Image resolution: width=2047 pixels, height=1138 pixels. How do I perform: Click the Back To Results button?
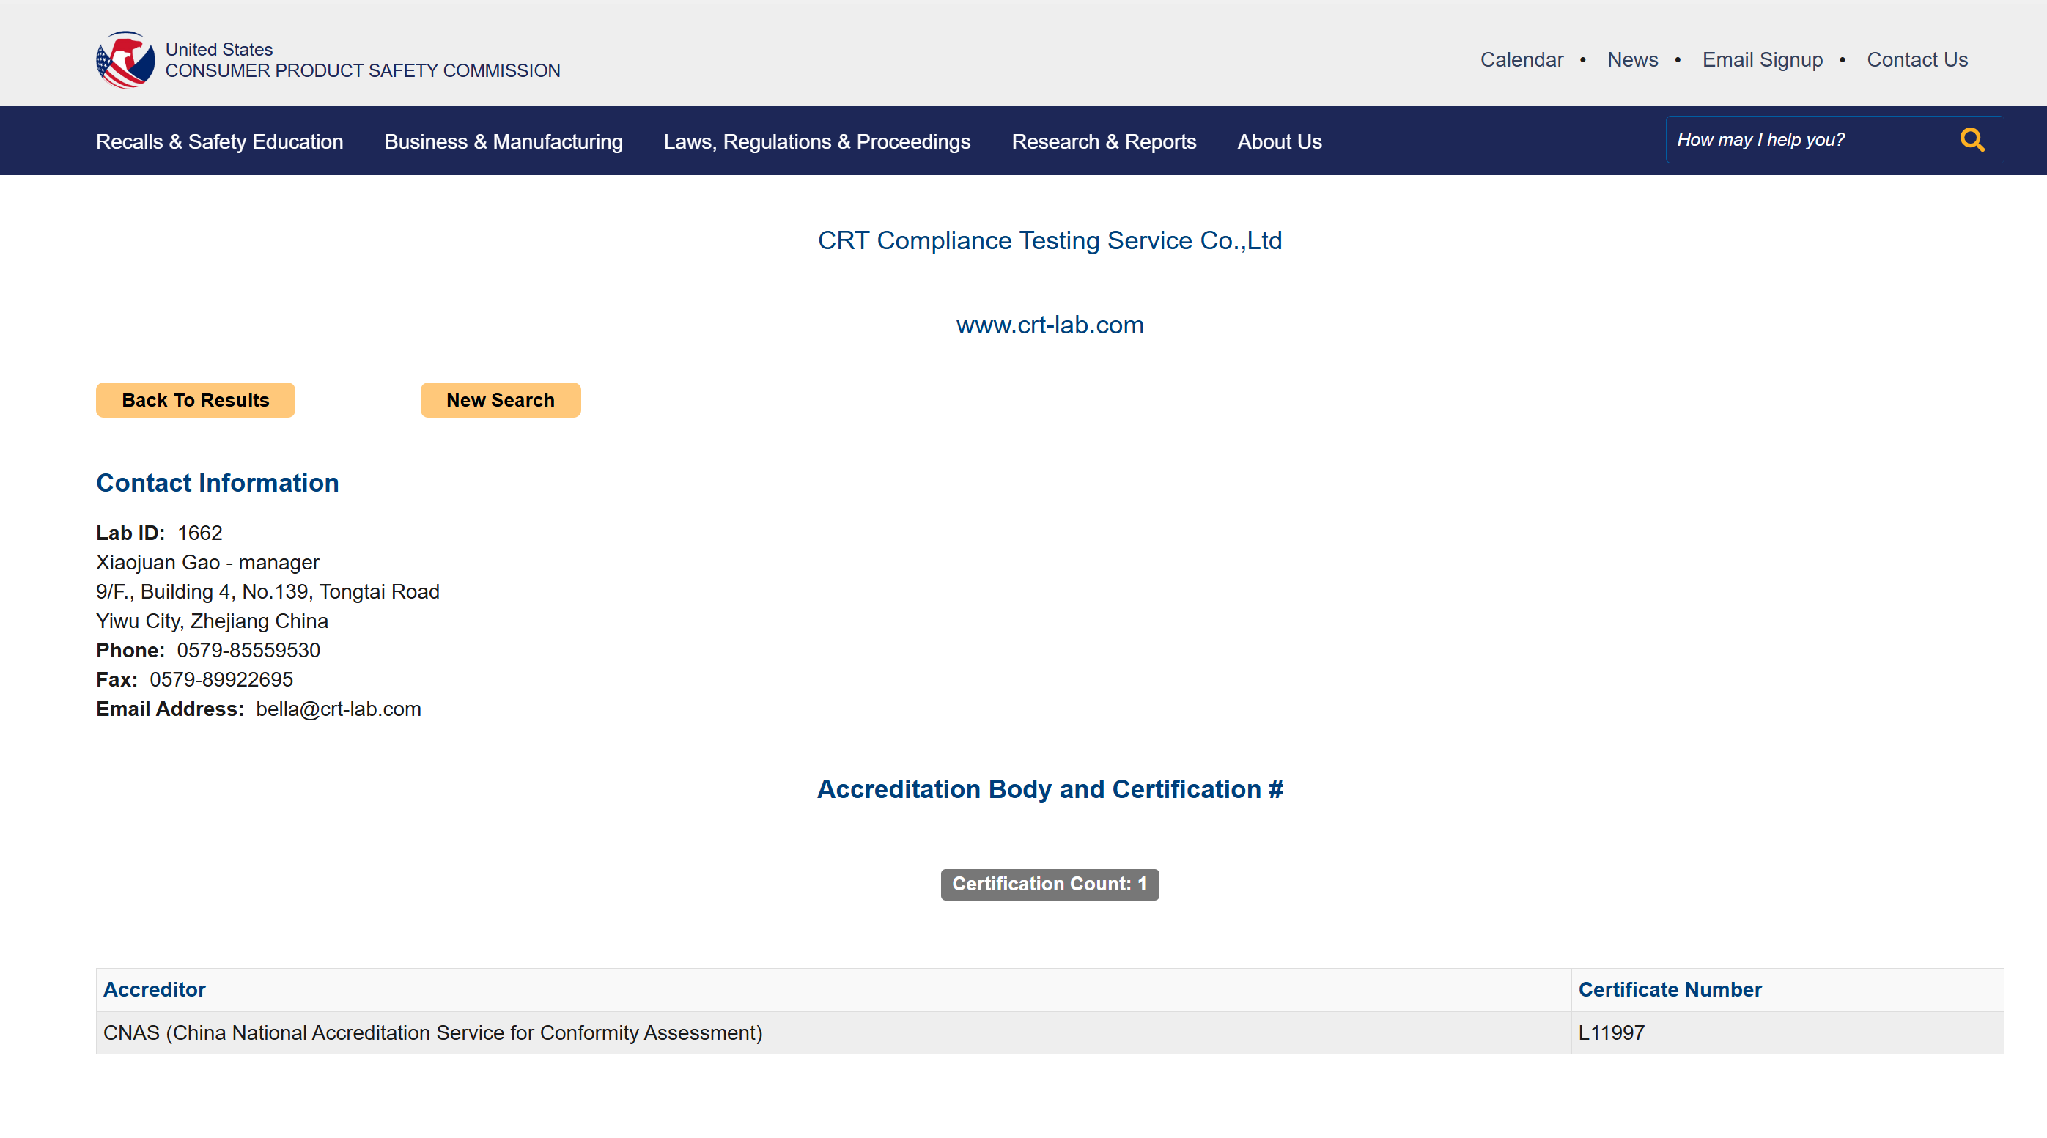196,400
